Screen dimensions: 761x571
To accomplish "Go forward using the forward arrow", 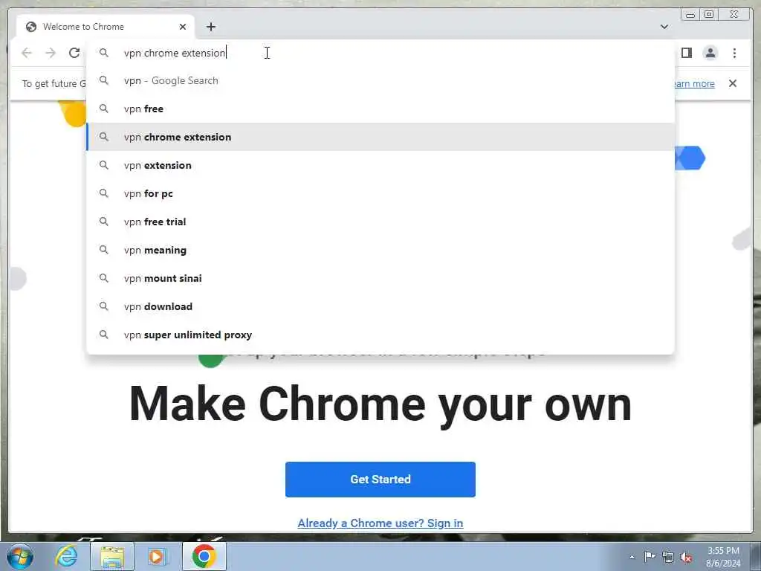I will 51,53.
